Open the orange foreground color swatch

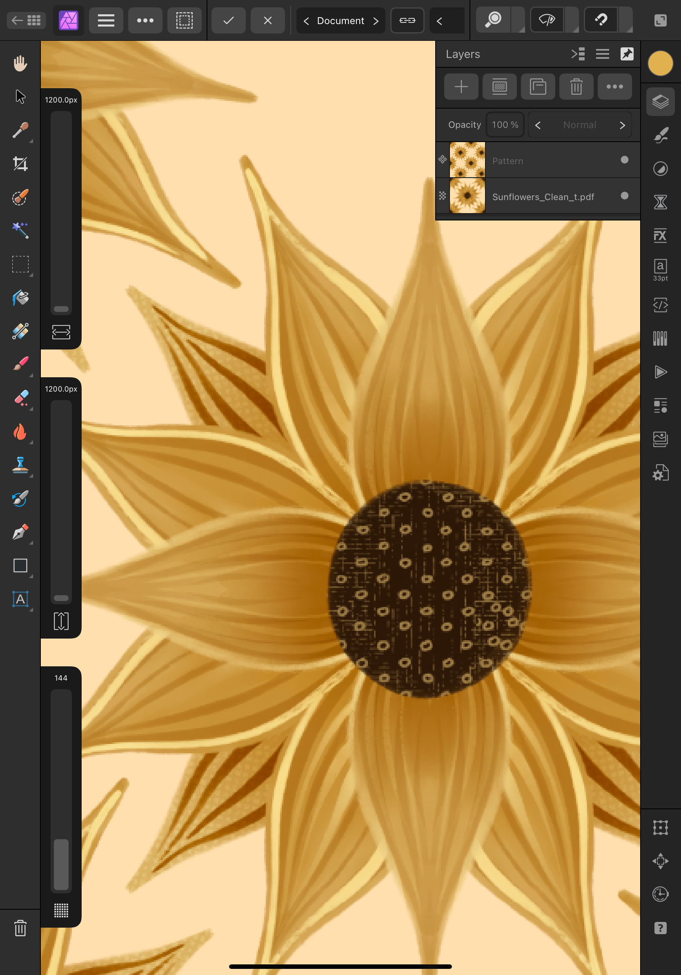pos(660,64)
